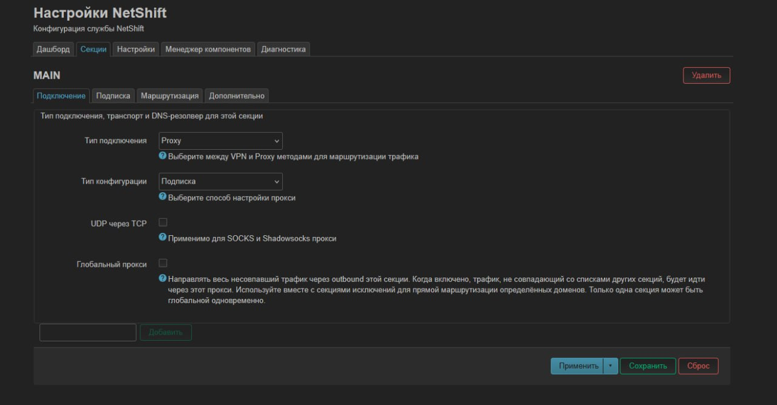The width and height of the screenshot is (777, 405).
Task: Select the Подписка sub-tab
Action: [114, 96]
